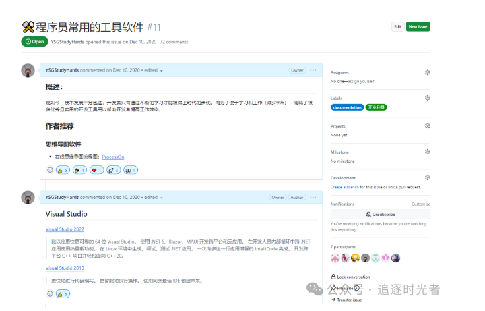Click the 作者推荐 heading
Viewport: 485px width, 311px height.
60,126
